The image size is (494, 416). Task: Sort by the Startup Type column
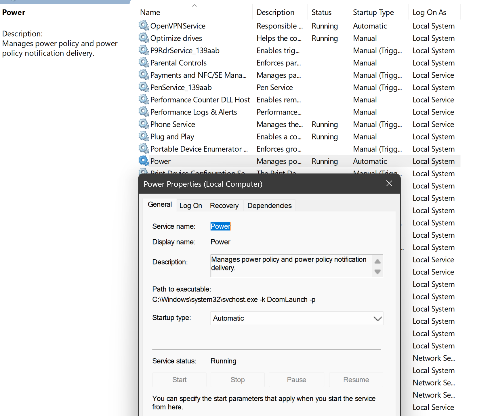[x=373, y=12]
